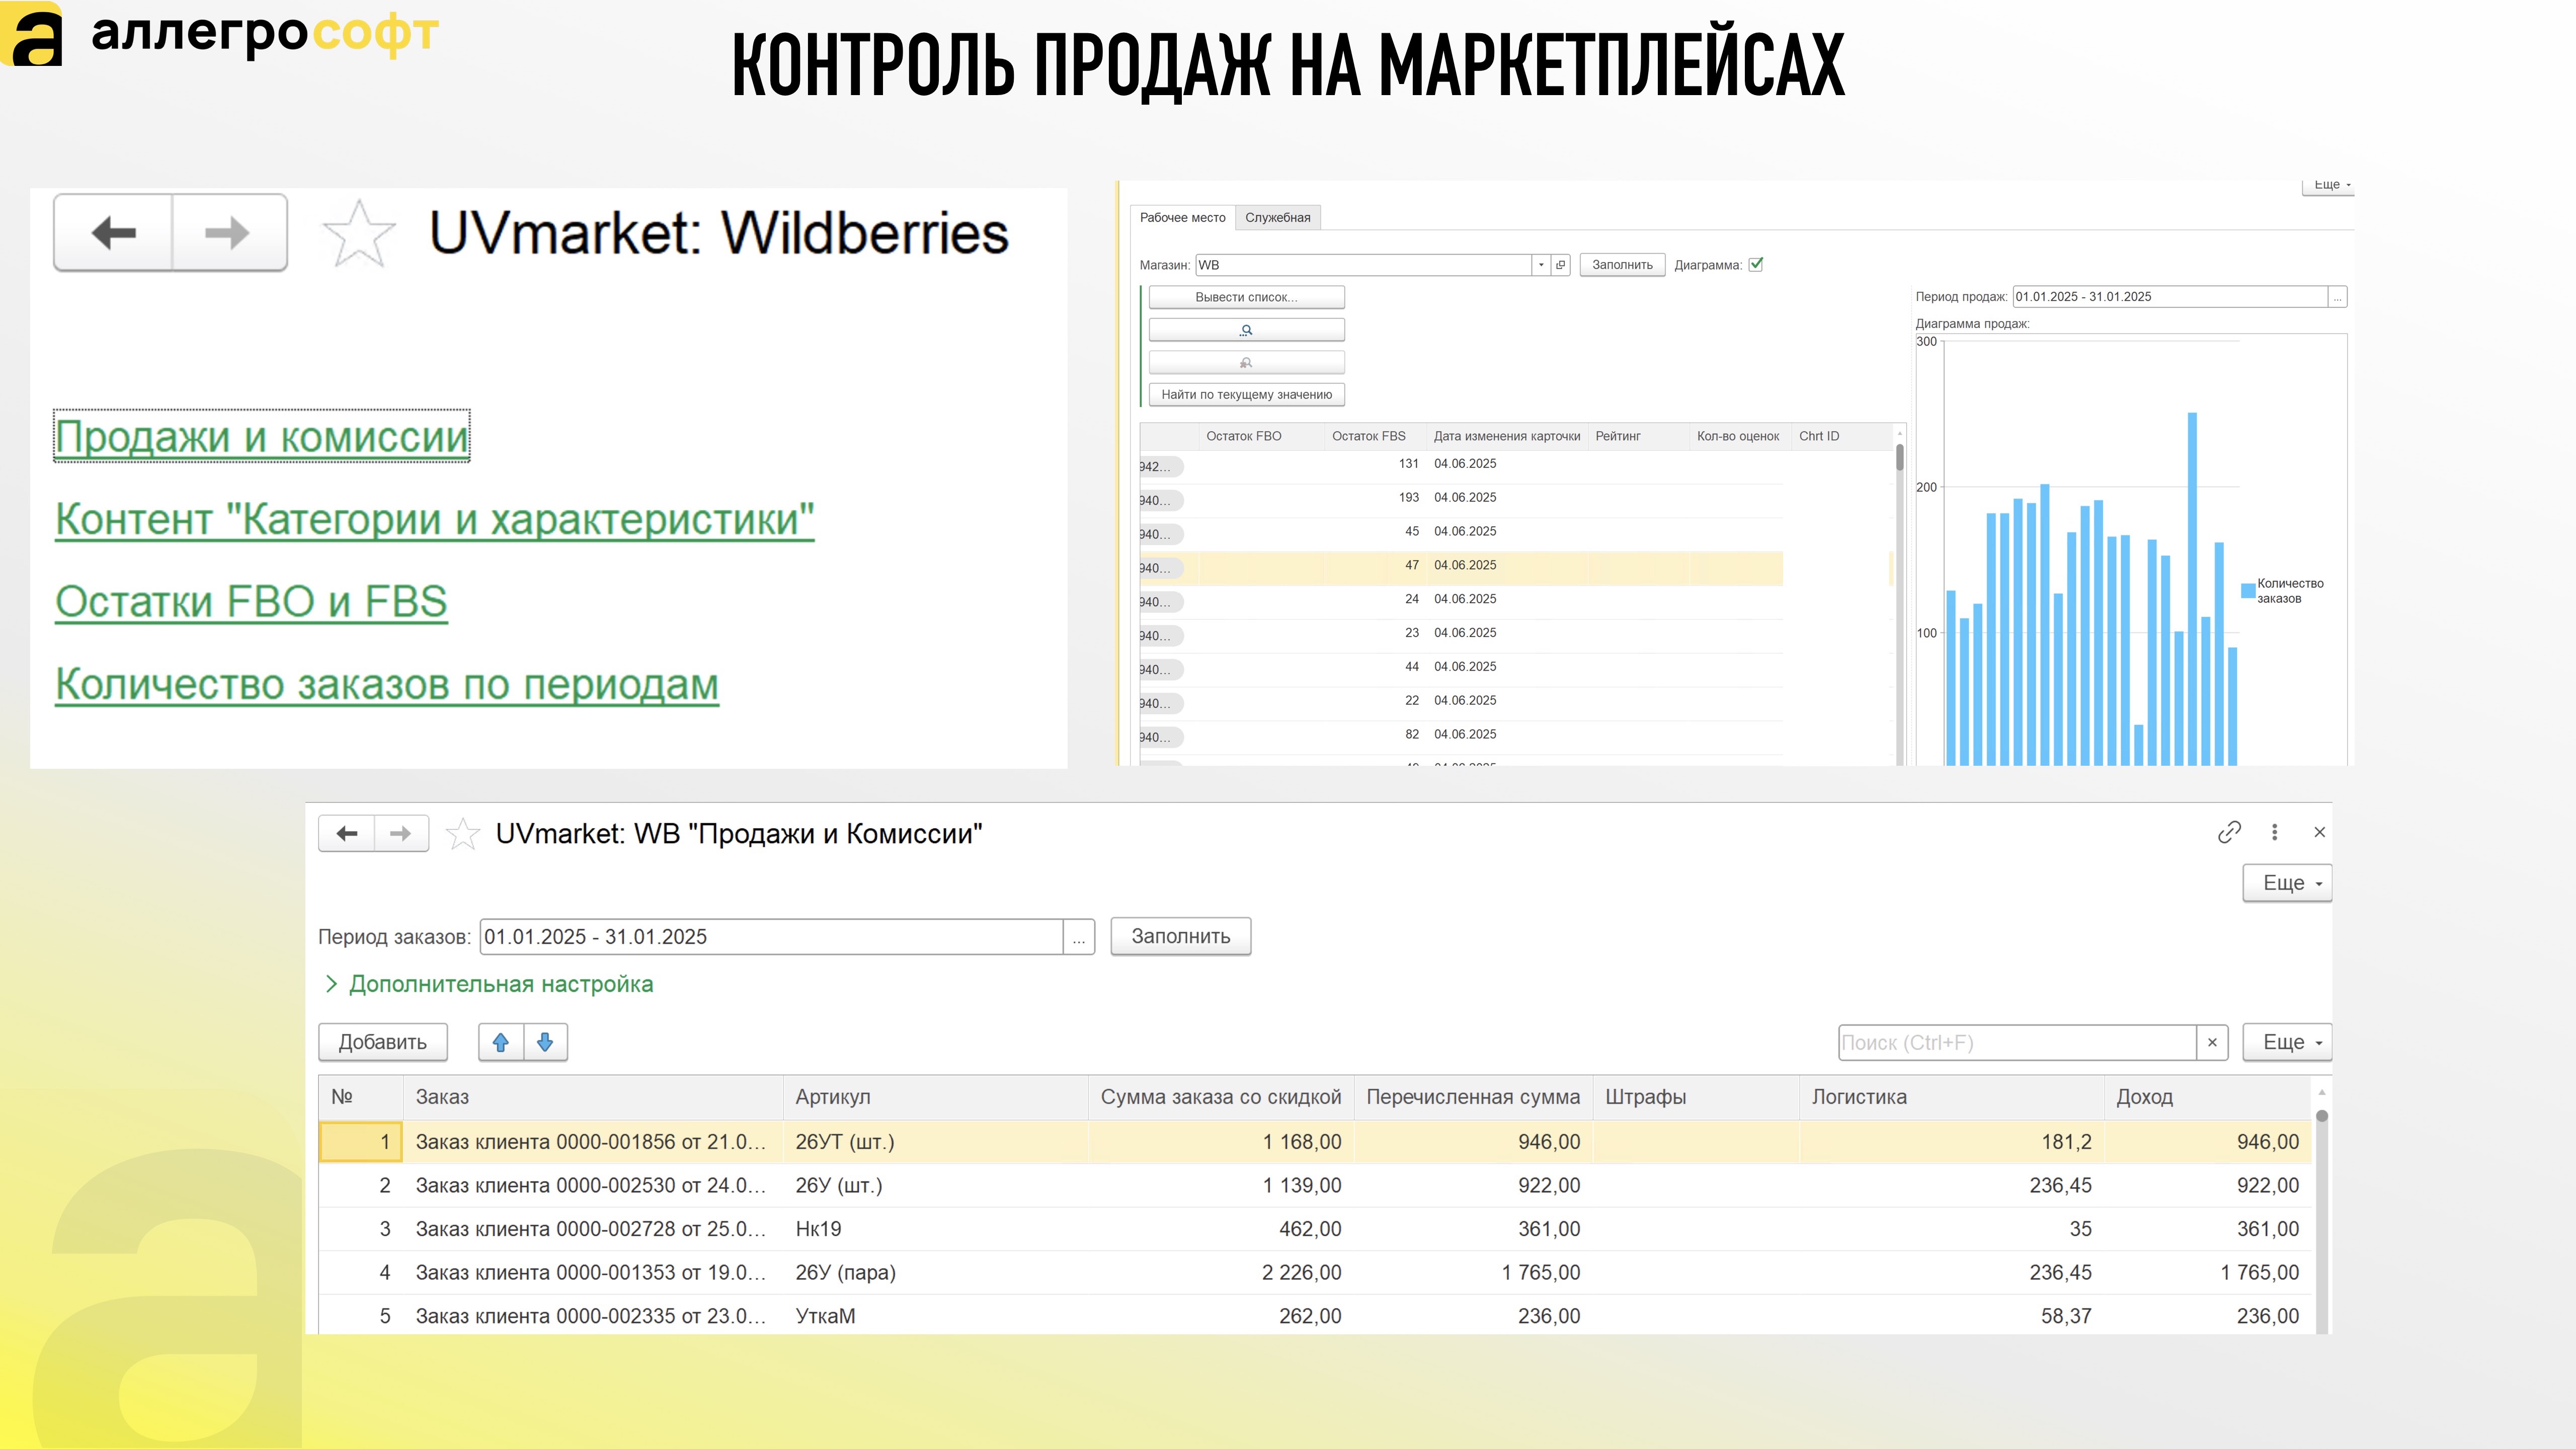
Task: Click forward arrow in UVmarket: Wildberries panel
Action: tap(229, 233)
